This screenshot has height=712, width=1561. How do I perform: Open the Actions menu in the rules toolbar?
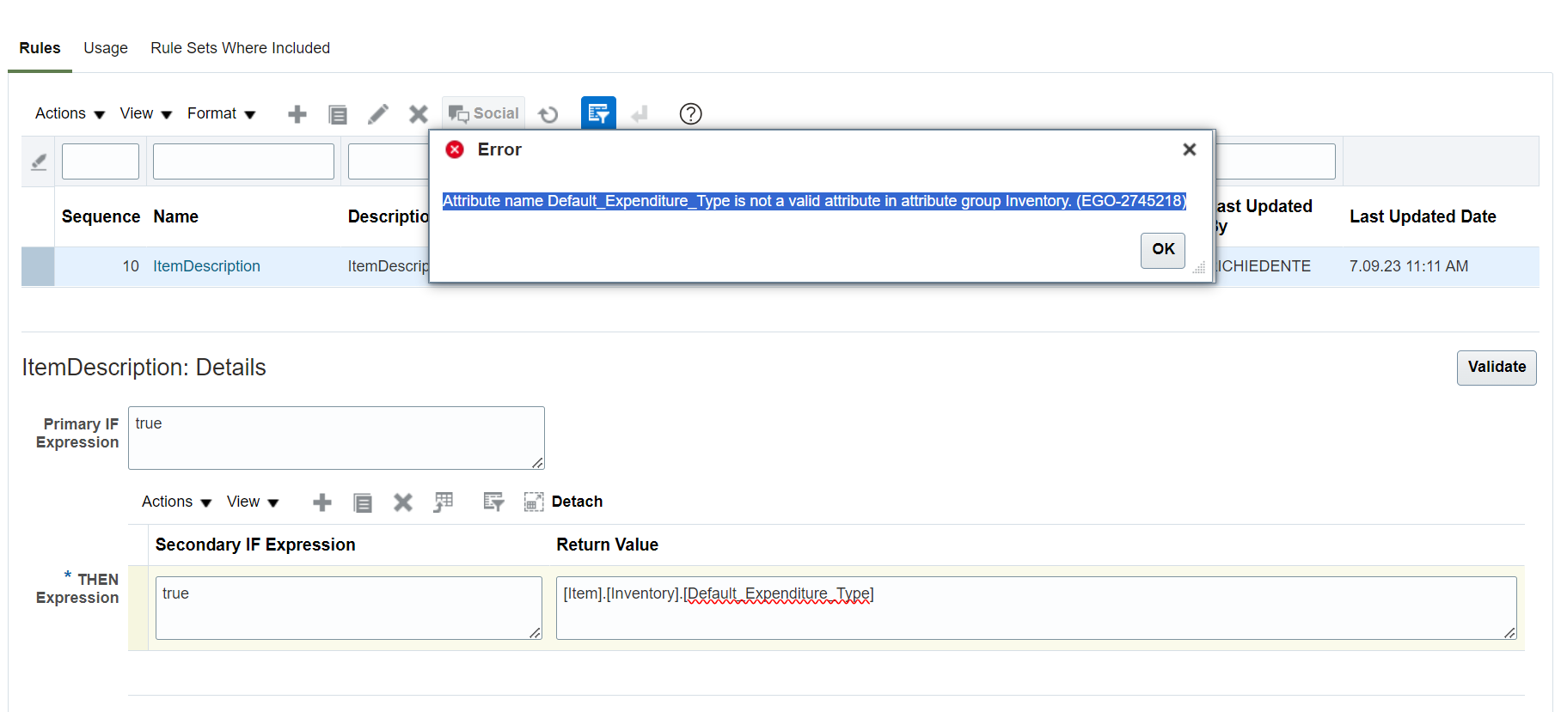(x=70, y=113)
